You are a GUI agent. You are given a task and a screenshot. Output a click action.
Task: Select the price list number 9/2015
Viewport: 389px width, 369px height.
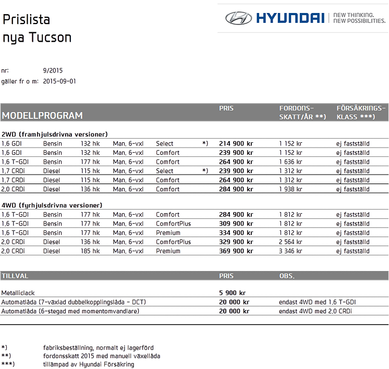coord(53,70)
